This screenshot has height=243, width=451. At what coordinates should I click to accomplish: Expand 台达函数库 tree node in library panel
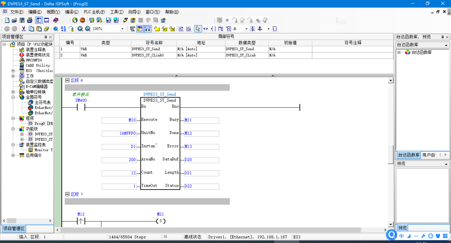[x=399, y=52]
